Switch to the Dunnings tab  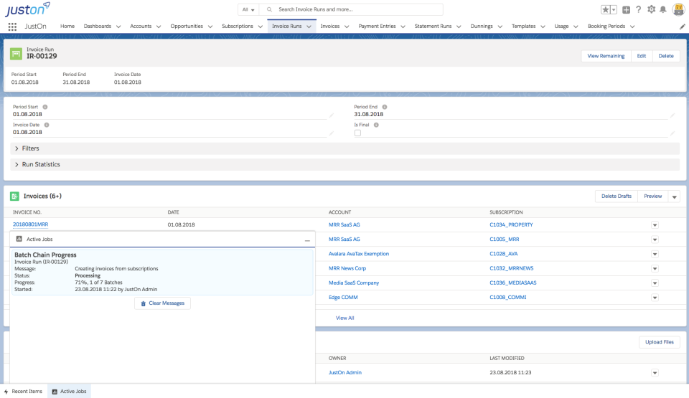[482, 27]
